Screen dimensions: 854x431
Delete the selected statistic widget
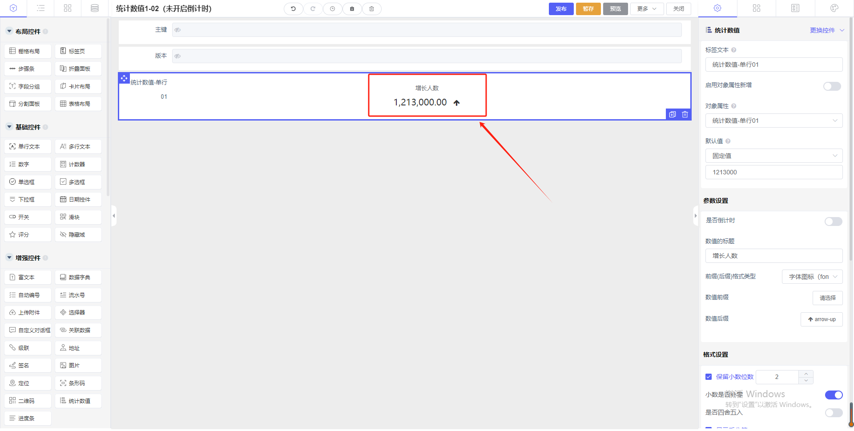pyautogui.click(x=685, y=114)
